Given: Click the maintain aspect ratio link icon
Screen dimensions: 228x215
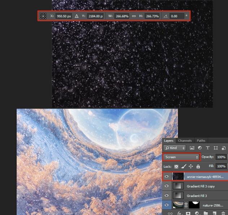Looking at the screenshot, I should (133, 16).
